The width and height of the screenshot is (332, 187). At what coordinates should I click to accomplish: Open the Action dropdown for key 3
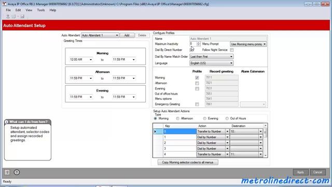[227, 149]
